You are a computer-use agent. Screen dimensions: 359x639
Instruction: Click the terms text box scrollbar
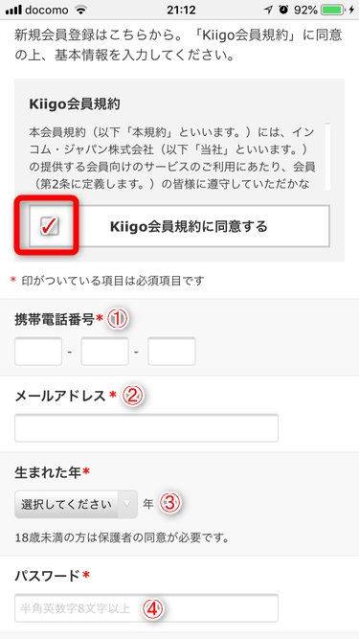pyautogui.click(x=328, y=156)
